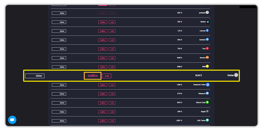Open the blue live chat bubble
The width and height of the screenshot is (263, 131).
point(12,120)
